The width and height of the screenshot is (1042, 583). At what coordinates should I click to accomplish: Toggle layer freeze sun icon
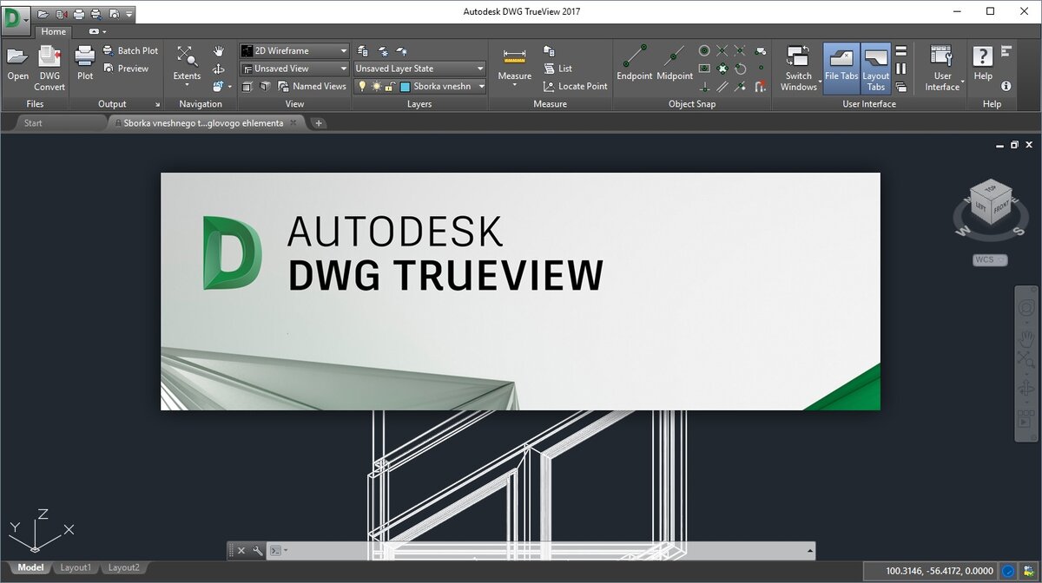pyautogui.click(x=377, y=87)
